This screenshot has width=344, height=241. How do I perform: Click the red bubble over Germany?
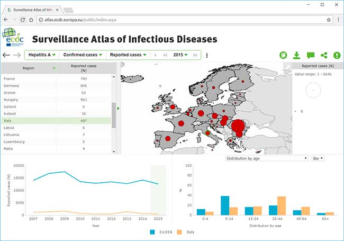201,113
